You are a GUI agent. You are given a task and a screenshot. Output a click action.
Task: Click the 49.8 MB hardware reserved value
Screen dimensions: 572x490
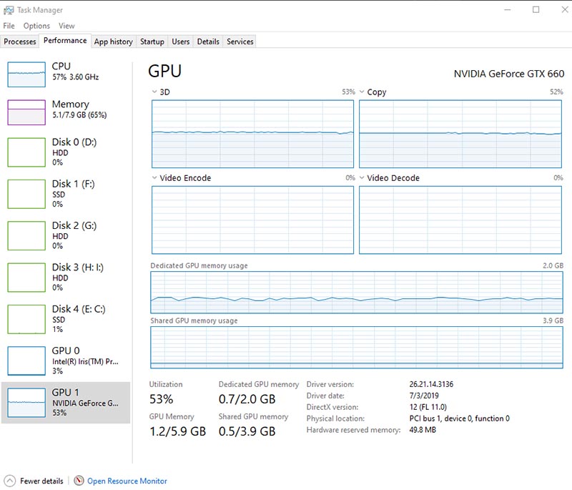click(423, 430)
